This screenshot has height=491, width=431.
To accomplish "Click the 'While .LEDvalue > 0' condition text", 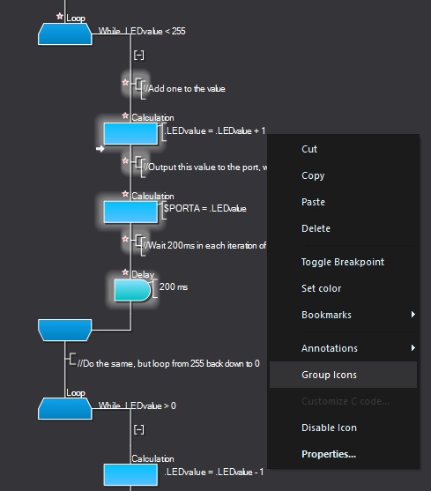I will coord(137,405).
